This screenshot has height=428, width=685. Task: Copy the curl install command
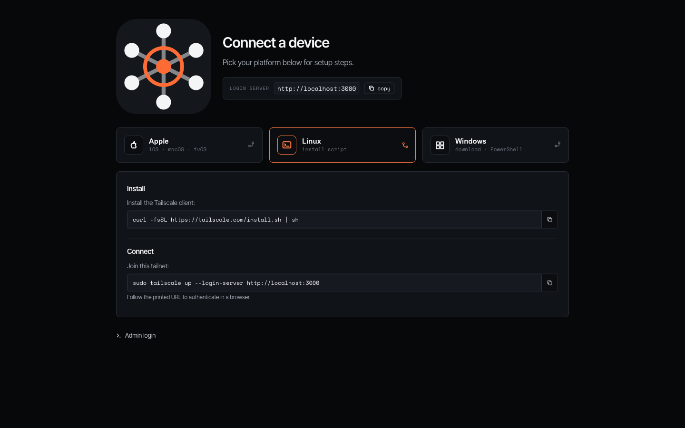[549, 220]
